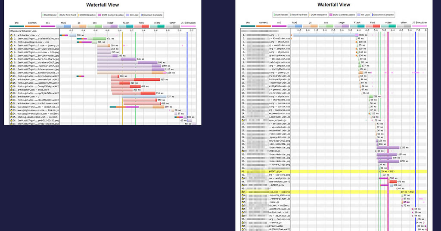Select DOM Content Loaded legend item, right chart
Image resolution: width=441 pixels, height=231 pixels.
pos(342,15)
